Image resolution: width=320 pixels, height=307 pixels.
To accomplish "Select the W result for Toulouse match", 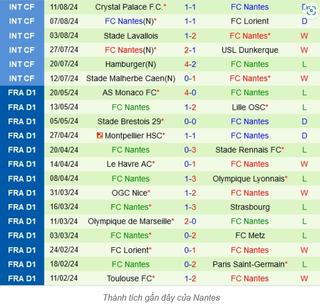I will 304,279.
